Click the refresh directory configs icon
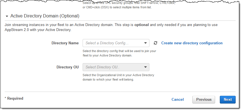This screenshot has height=111, width=242. tap(156, 43)
